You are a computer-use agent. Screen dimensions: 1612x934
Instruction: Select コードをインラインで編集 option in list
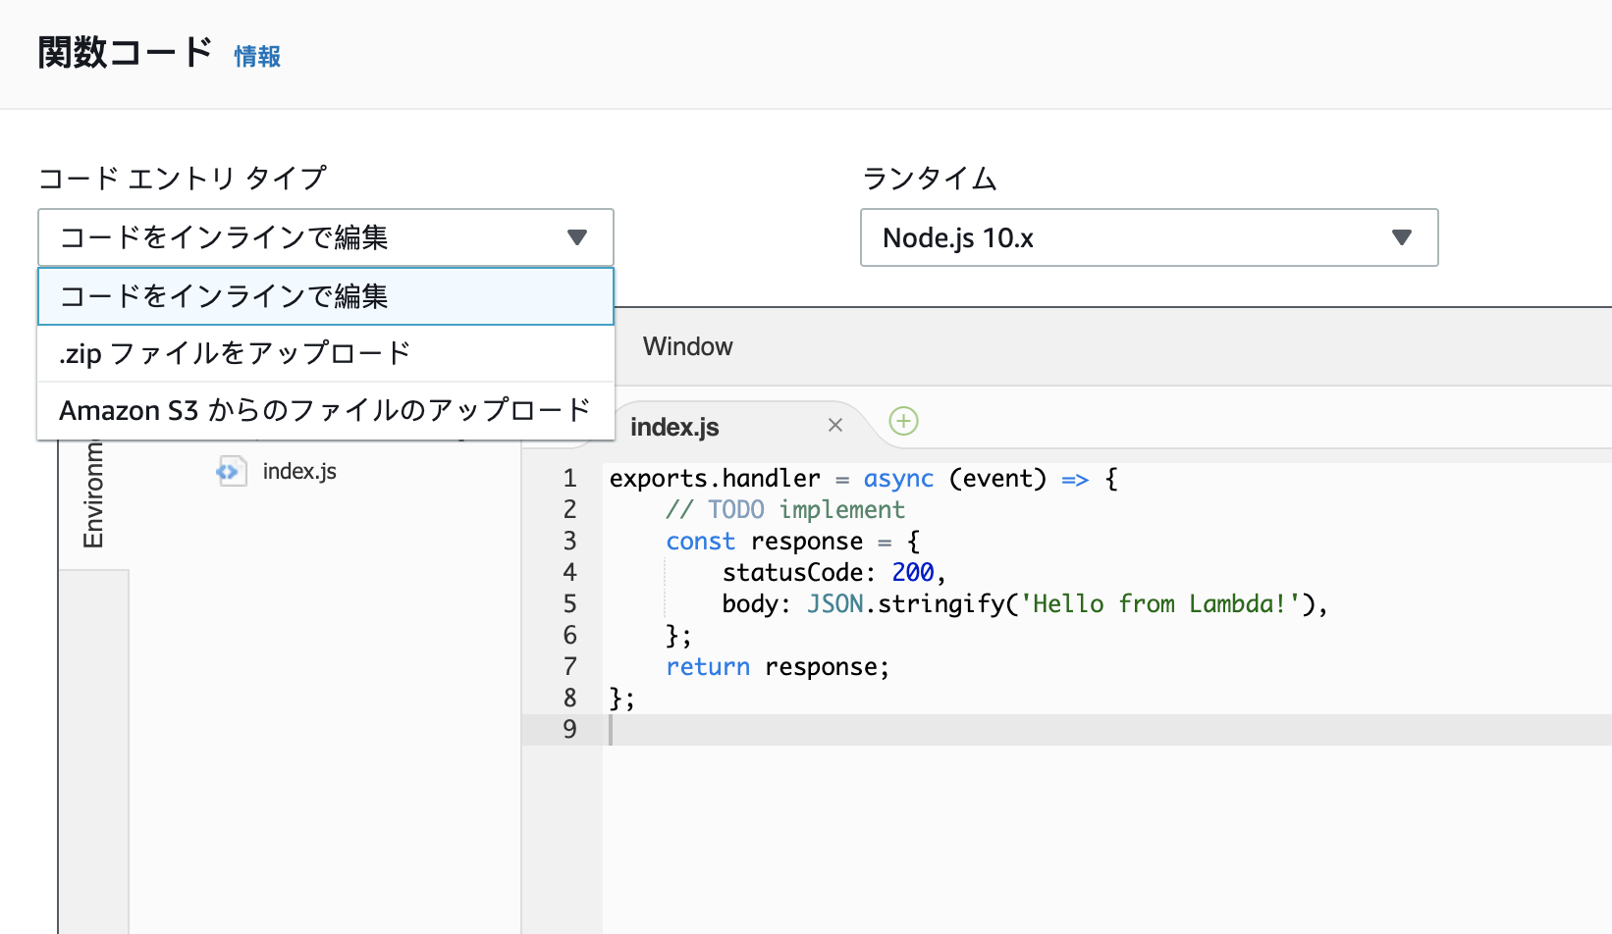pyautogui.click(x=326, y=296)
